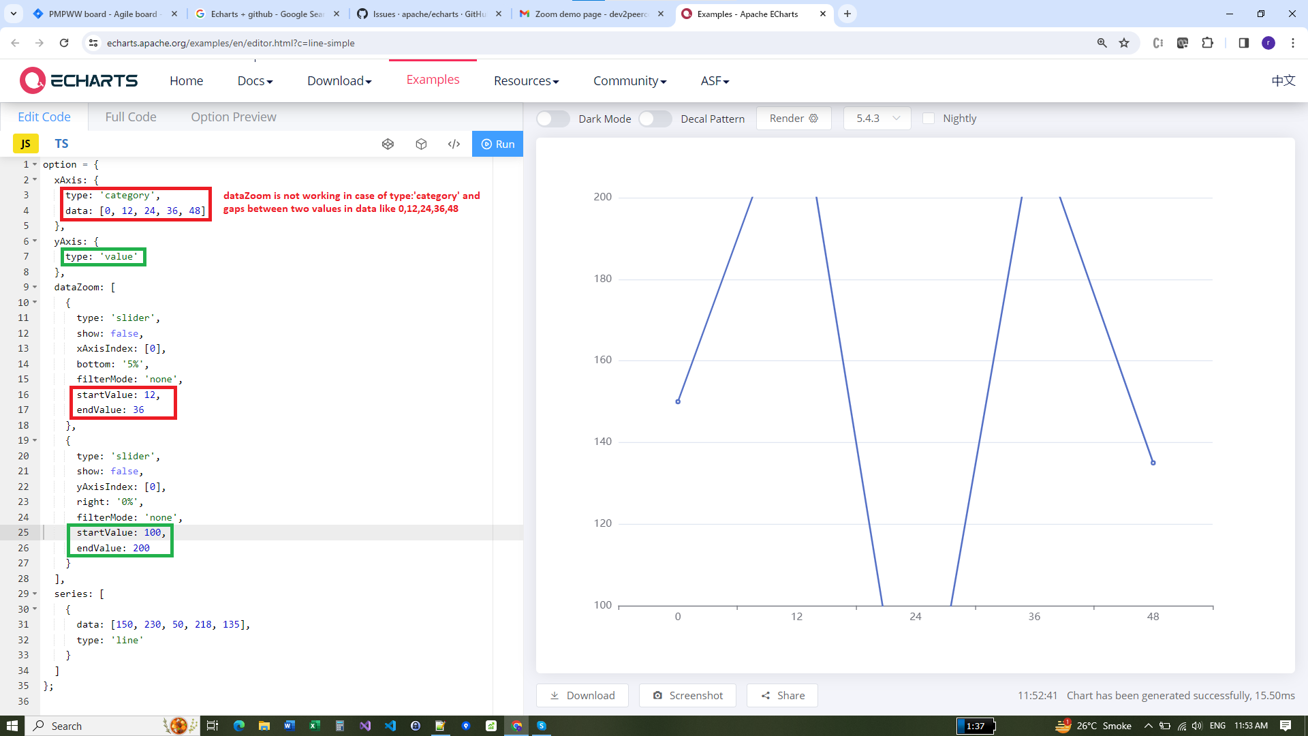
Task: Expand the Docs navigation menu
Action: 255,80
